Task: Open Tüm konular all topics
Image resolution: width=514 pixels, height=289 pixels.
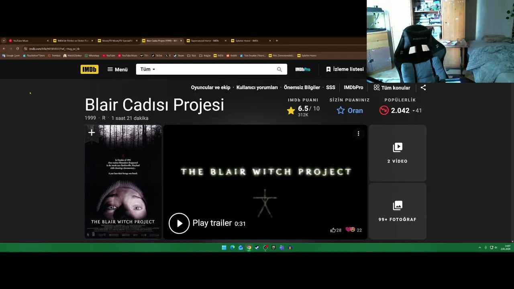Action: (392, 88)
